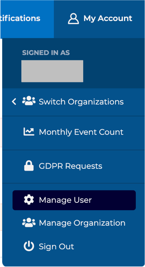Viewport: 145px width, 267px height.
Task: Click the power icon beside Sign Out
Action: pyautogui.click(x=29, y=246)
